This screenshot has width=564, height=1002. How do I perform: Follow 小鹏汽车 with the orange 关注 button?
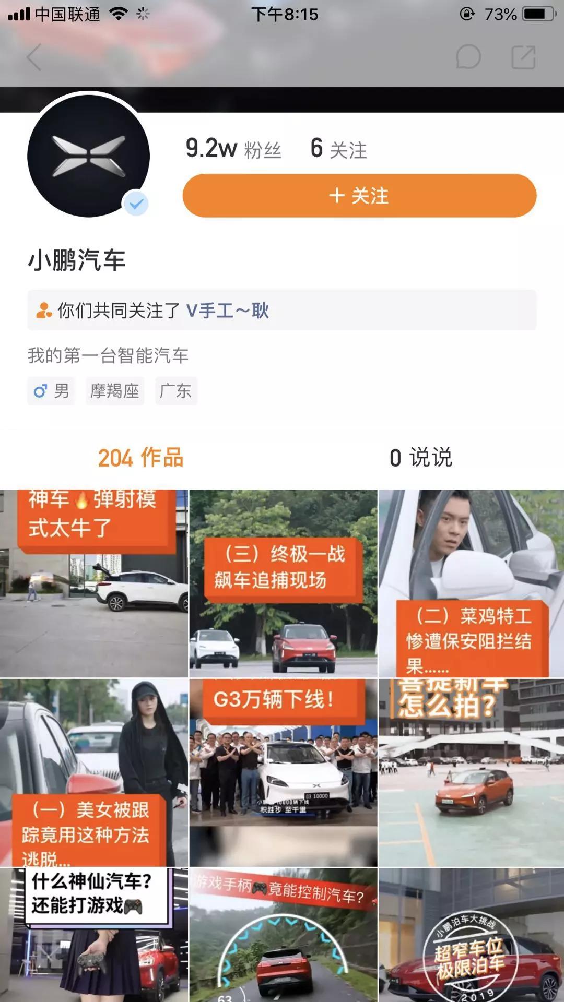(x=359, y=196)
